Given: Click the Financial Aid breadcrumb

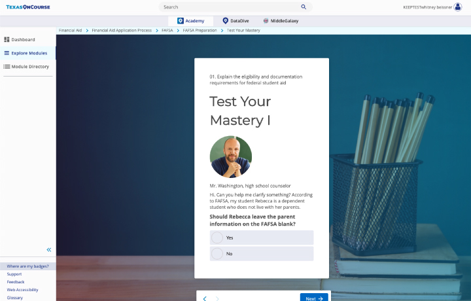Looking at the screenshot, I should pyautogui.click(x=70, y=30).
